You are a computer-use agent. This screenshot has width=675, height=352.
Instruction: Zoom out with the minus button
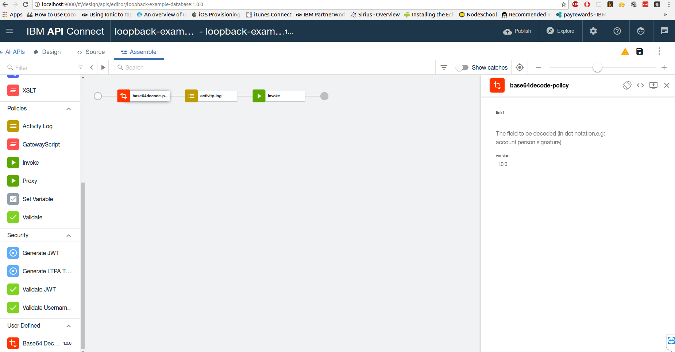tap(538, 68)
